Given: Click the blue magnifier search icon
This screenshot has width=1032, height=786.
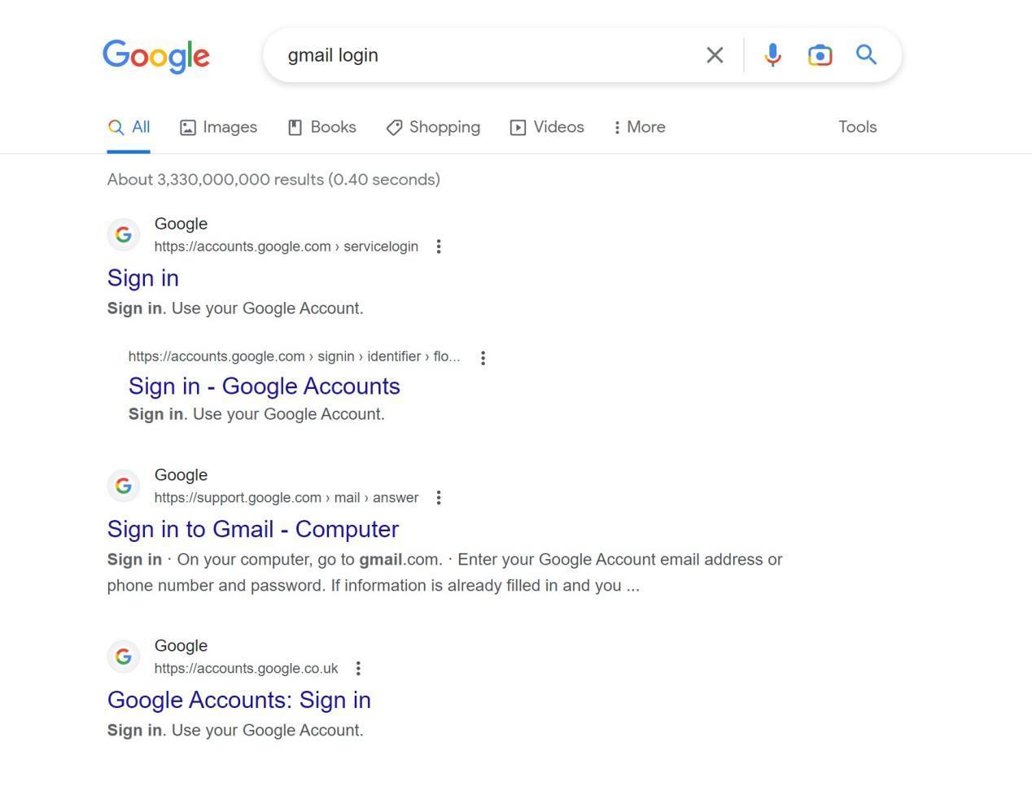Looking at the screenshot, I should click(866, 55).
